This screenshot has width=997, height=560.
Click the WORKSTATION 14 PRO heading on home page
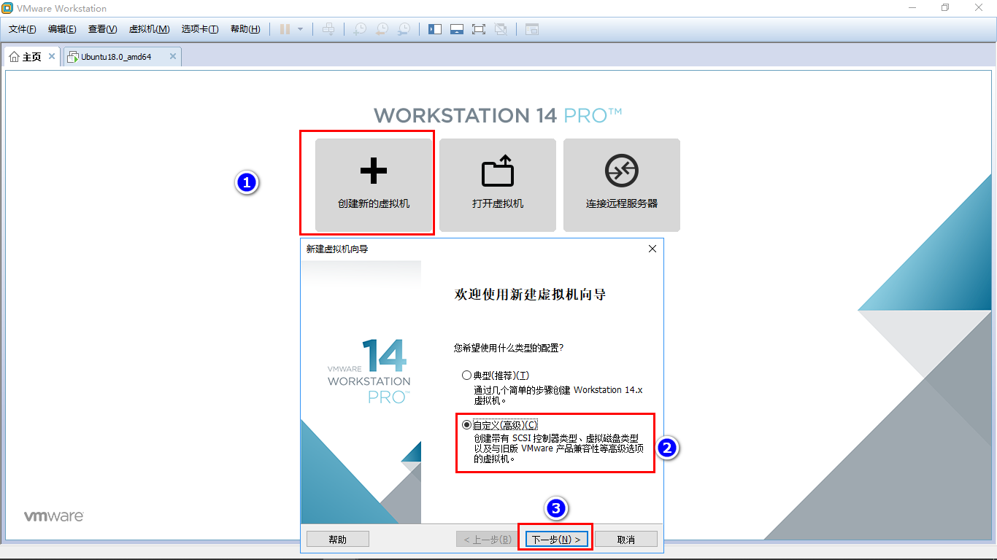pos(498,115)
